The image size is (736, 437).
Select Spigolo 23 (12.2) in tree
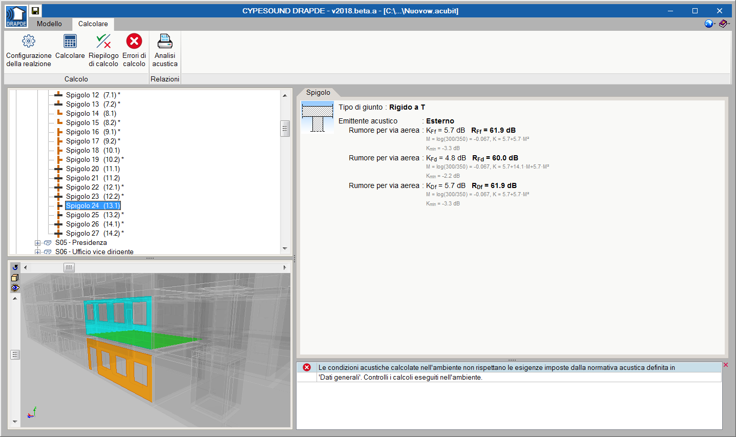click(x=95, y=196)
